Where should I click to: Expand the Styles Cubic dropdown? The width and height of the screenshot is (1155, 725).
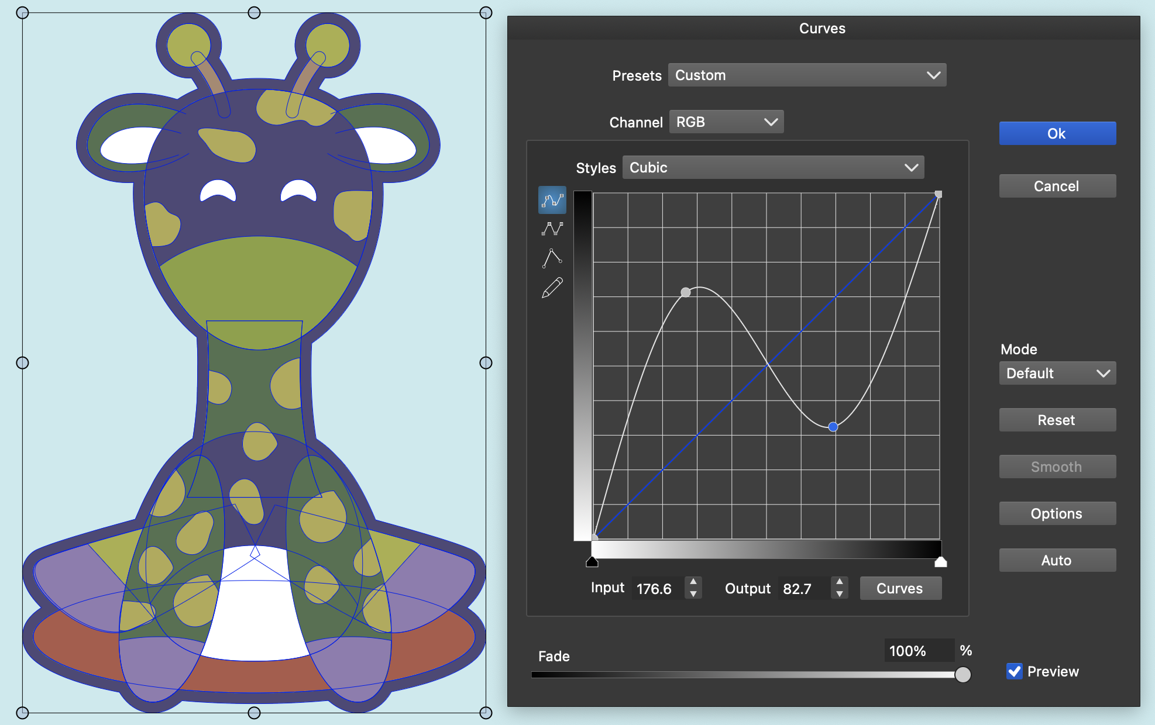[x=772, y=167]
